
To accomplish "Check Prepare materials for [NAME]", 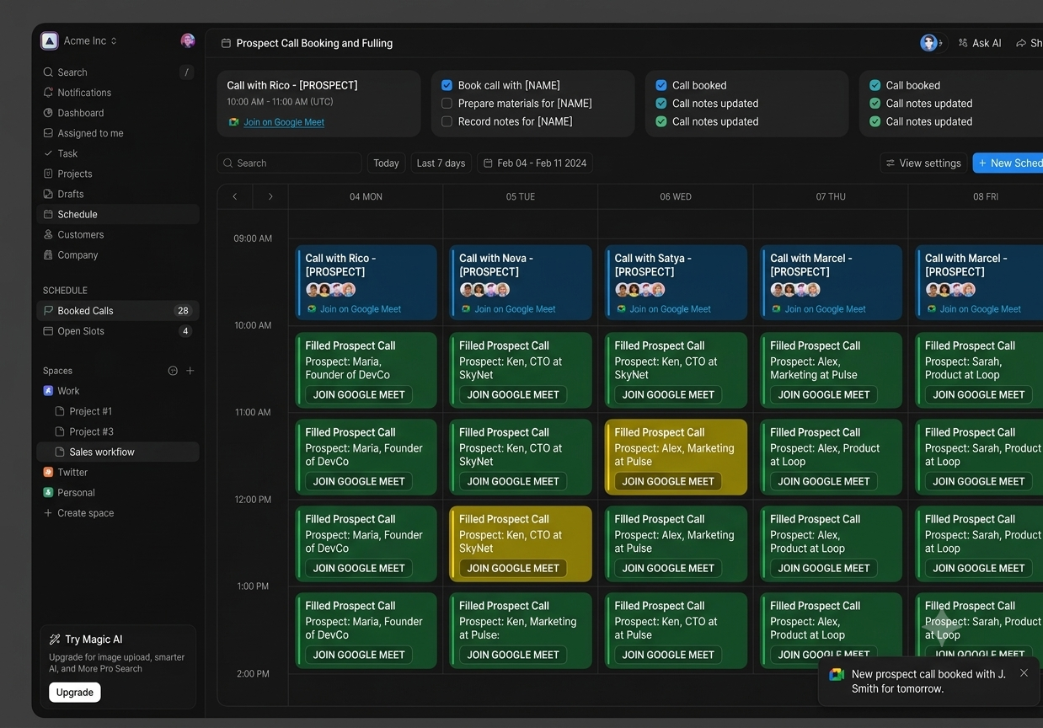I will pos(447,104).
